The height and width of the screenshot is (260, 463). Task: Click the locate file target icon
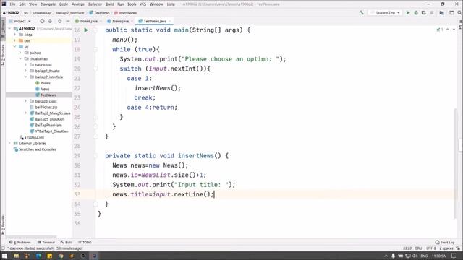coord(42,21)
